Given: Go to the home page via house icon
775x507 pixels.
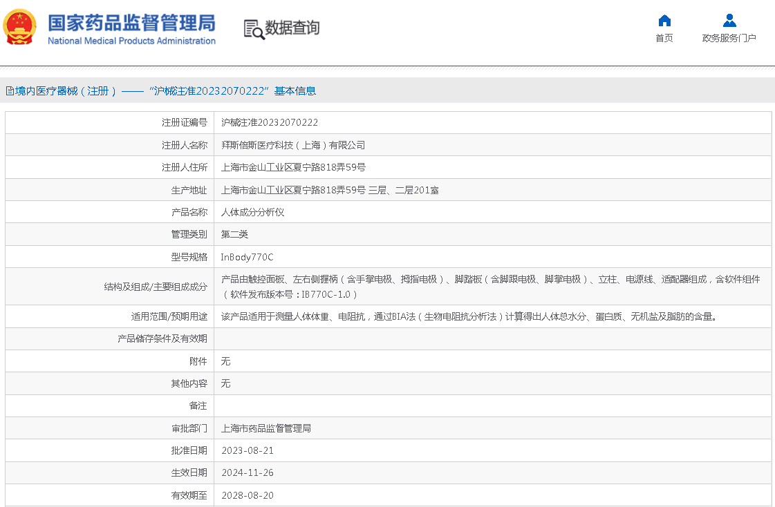Looking at the screenshot, I should pyautogui.click(x=664, y=20).
